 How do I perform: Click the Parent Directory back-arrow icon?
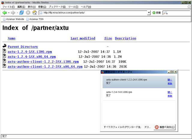(4, 46)
